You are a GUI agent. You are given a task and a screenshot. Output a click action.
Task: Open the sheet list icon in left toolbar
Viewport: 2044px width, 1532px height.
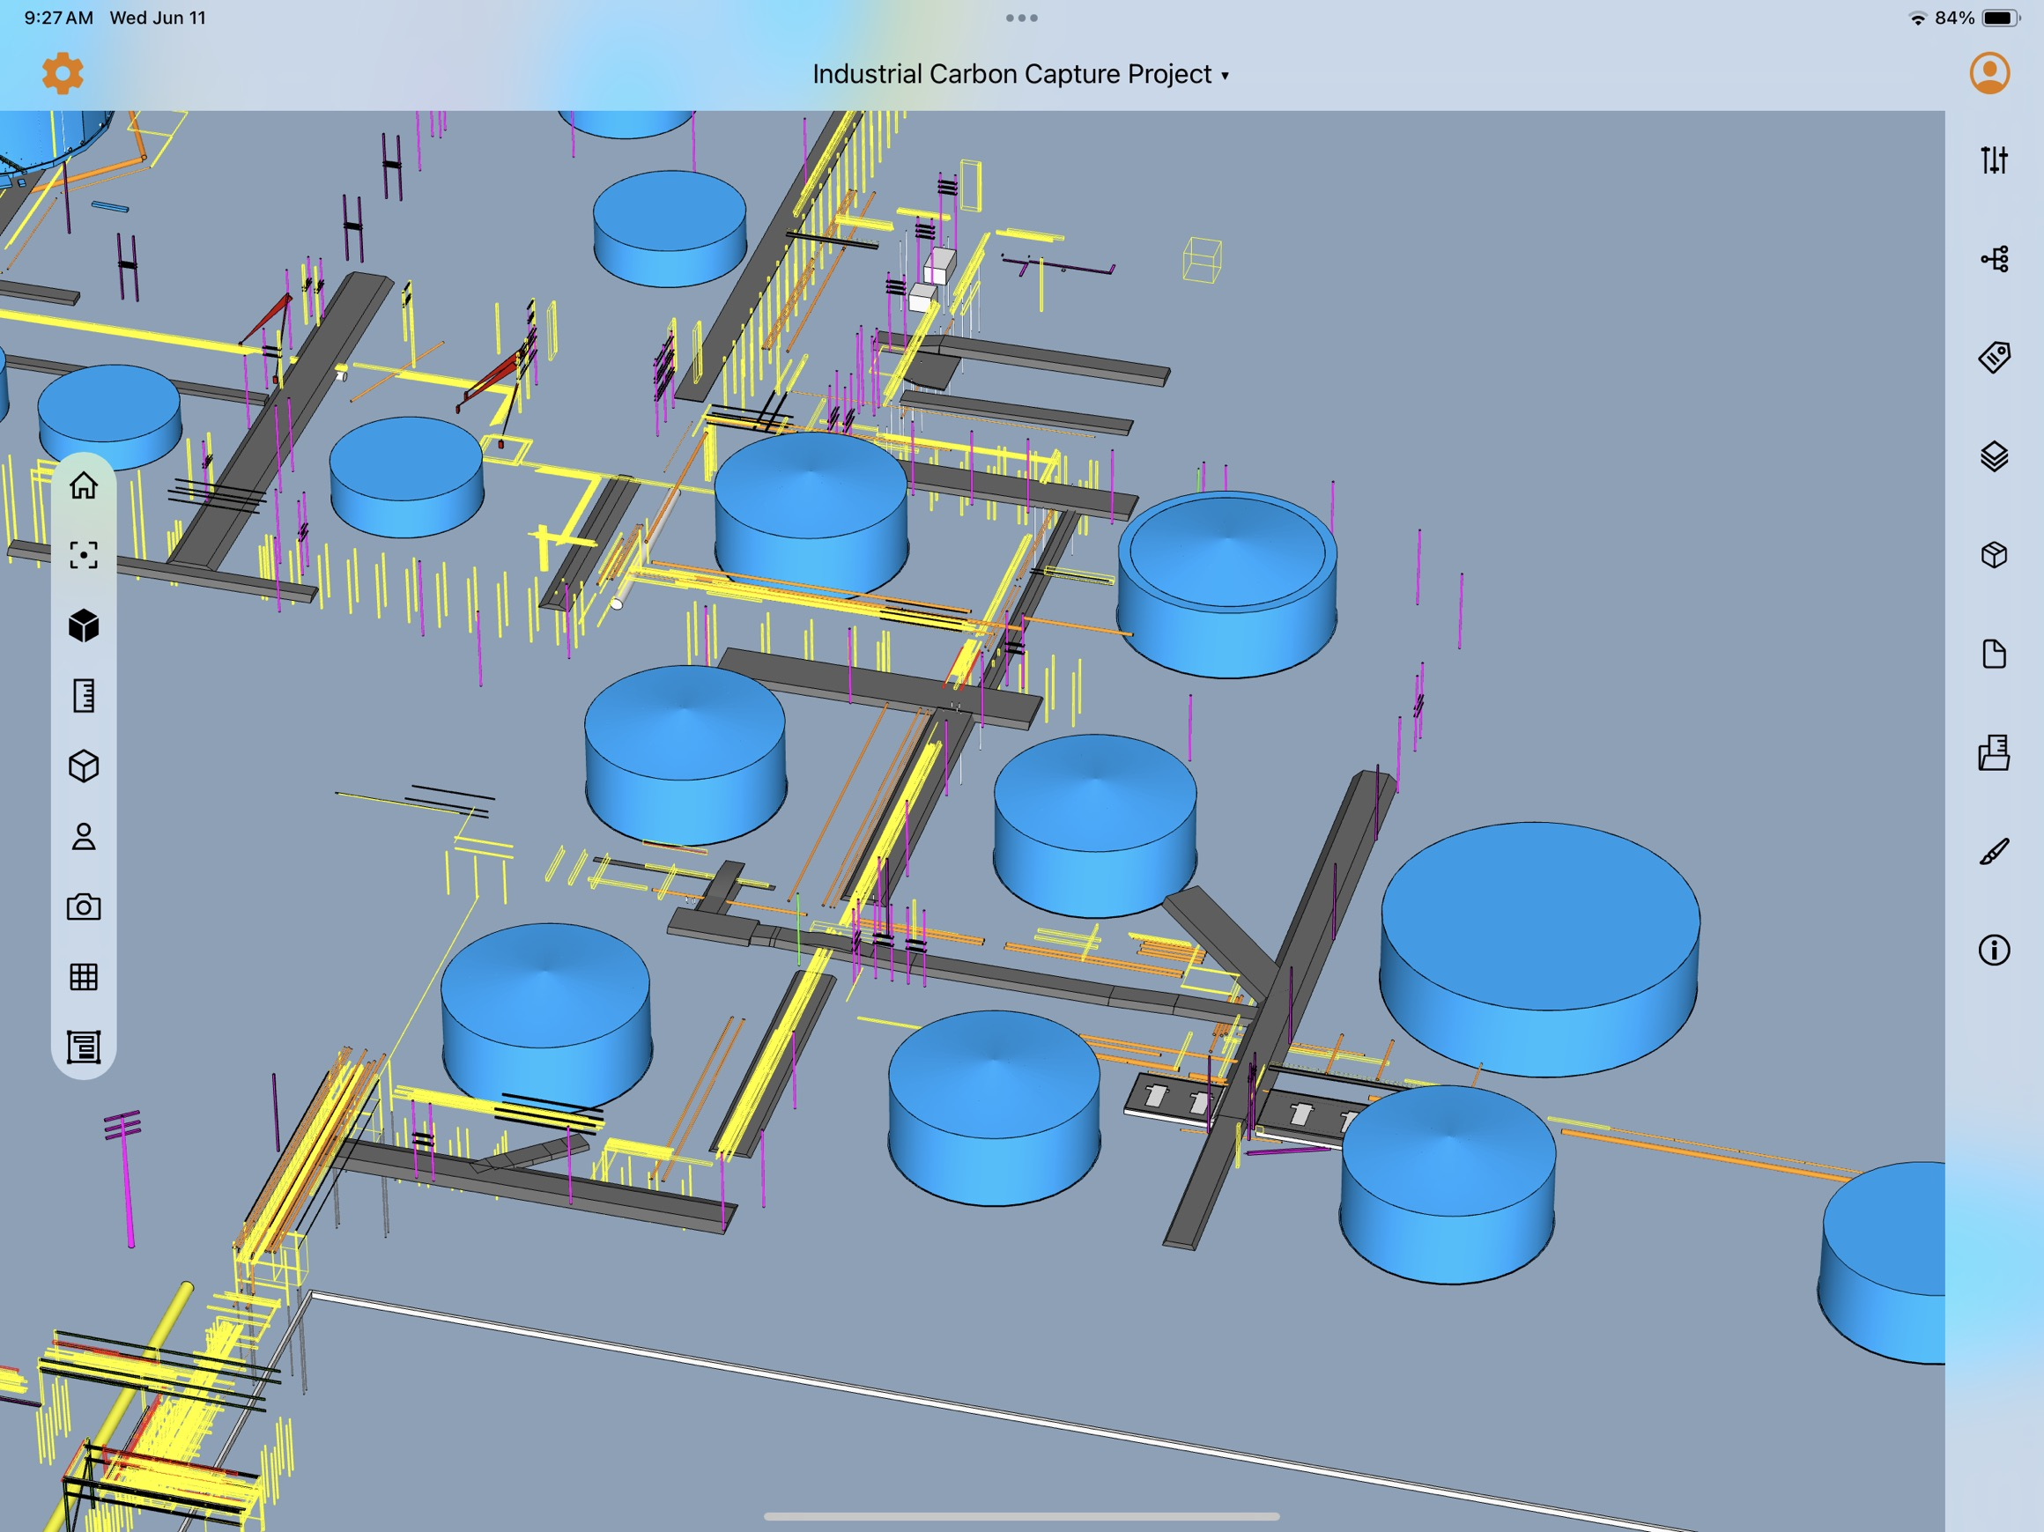pos(84,1047)
